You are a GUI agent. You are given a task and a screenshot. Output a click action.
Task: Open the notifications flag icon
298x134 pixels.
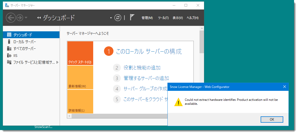(x=132, y=17)
